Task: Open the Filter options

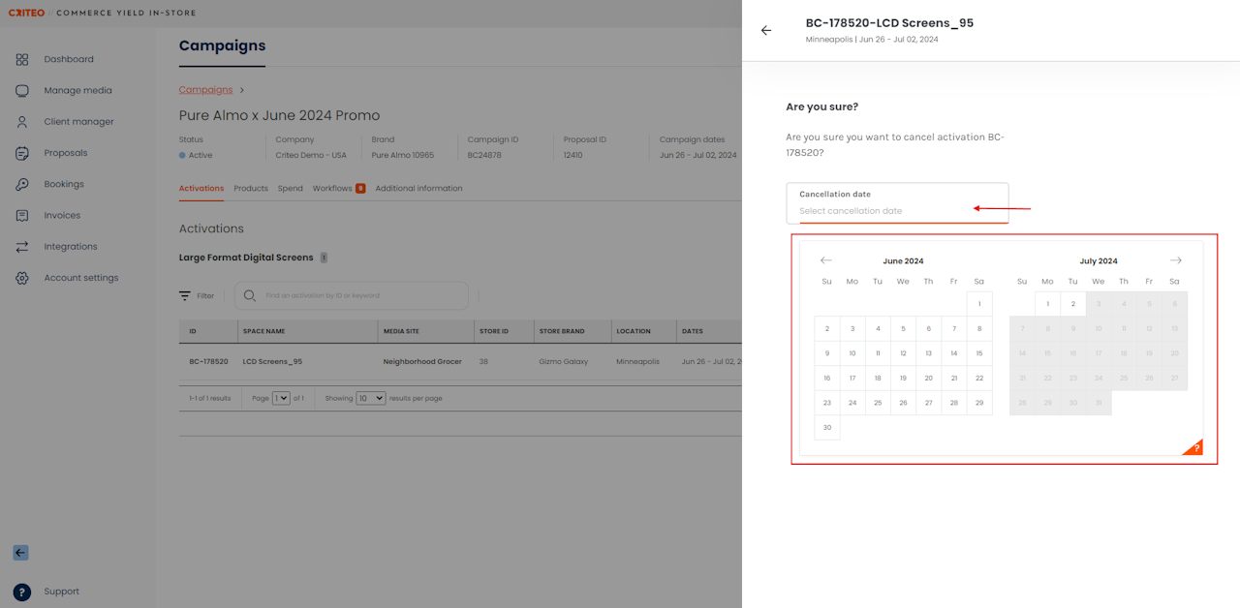Action: coord(197,296)
